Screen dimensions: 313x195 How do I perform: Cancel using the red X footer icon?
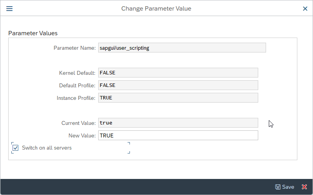304,187
